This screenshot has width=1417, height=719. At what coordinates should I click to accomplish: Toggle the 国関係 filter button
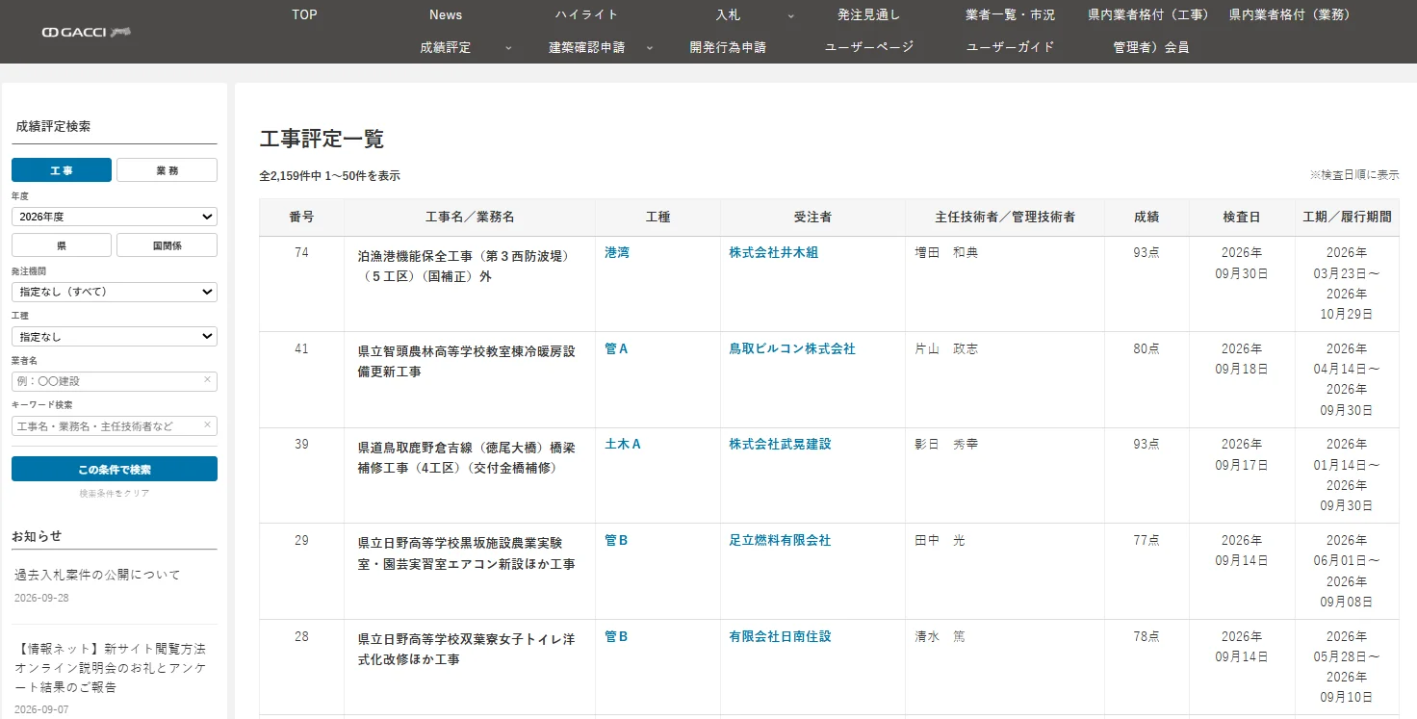tap(167, 245)
